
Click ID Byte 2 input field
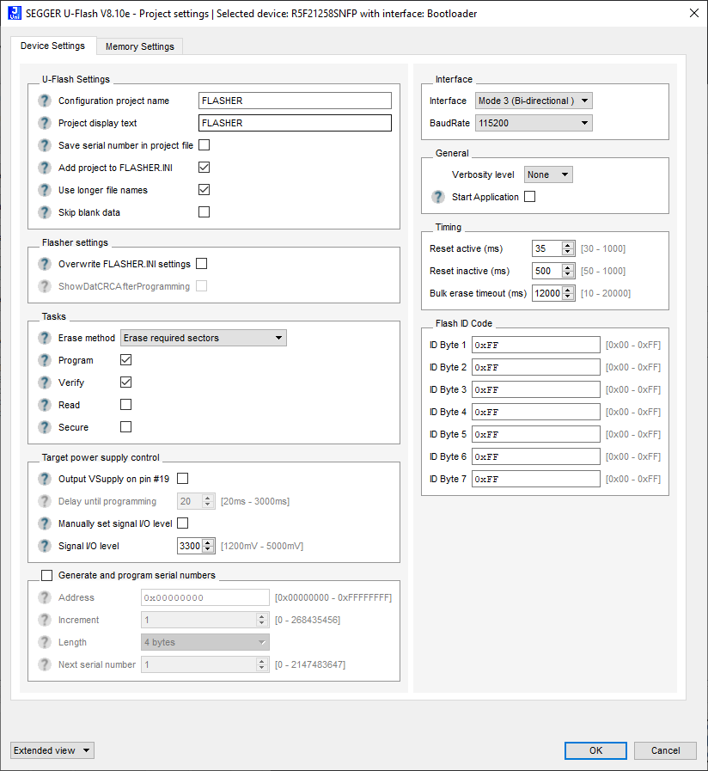536,367
